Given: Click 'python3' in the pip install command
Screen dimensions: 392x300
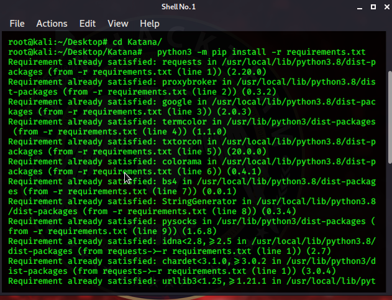Looking at the screenshot, I should point(174,52).
